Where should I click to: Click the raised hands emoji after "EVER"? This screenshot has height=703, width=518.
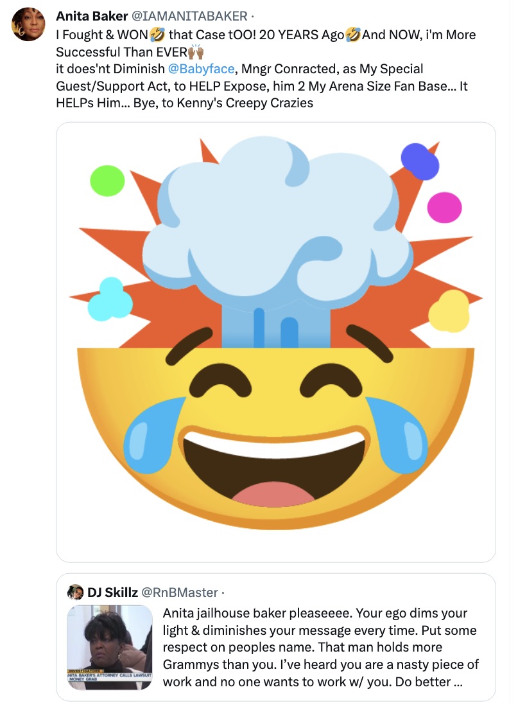point(194,51)
